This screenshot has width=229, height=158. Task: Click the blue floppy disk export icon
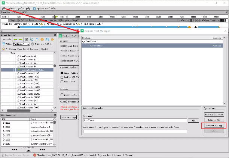click(47, 39)
